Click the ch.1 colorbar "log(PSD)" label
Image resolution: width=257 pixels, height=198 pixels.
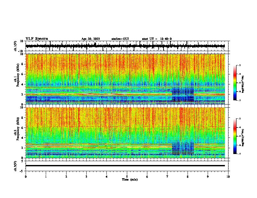pyautogui.click(x=243, y=84)
